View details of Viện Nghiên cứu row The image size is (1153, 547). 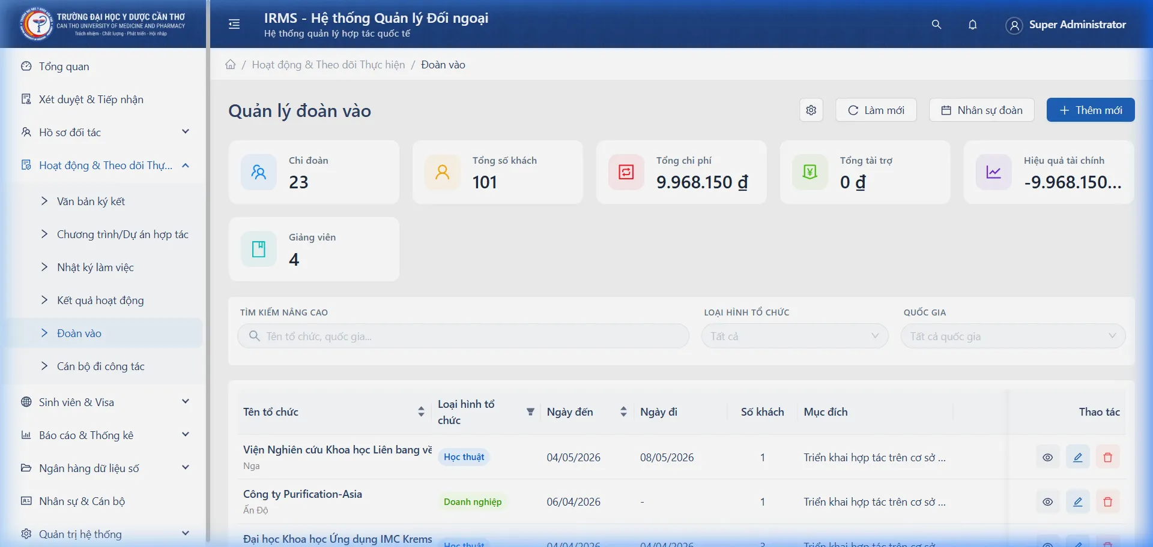1047,458
